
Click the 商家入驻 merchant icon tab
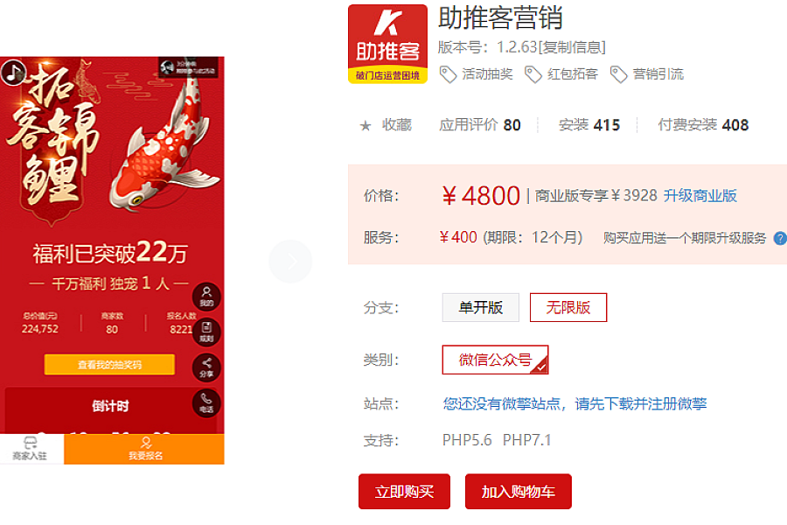pos(30,449)
